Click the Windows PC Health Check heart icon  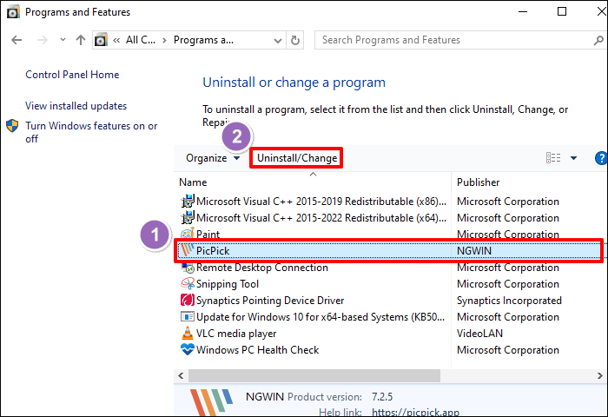click(x=187, y=350)
